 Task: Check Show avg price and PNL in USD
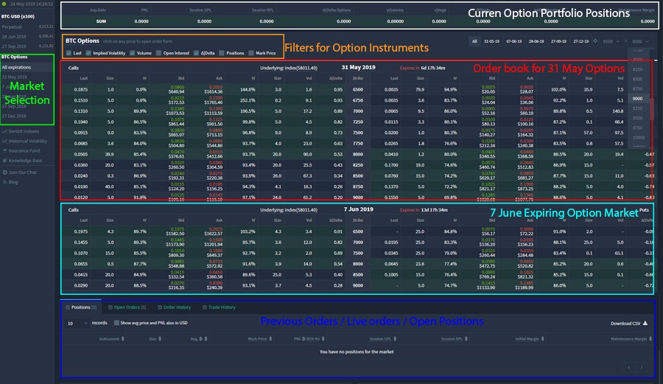[x=116, y=323]
